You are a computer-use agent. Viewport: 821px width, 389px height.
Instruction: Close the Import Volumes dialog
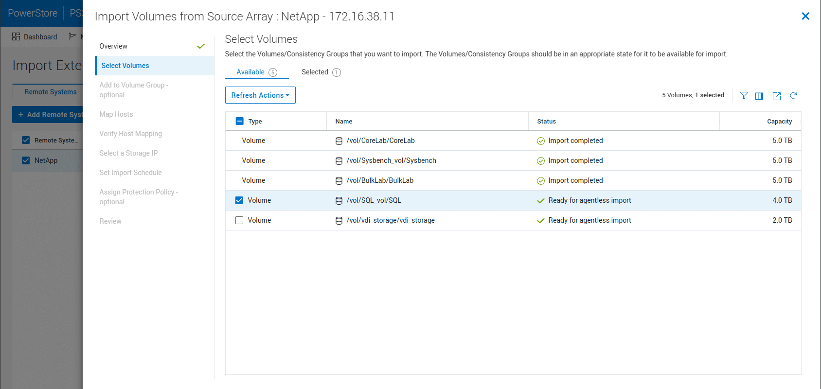click(805, 16)
